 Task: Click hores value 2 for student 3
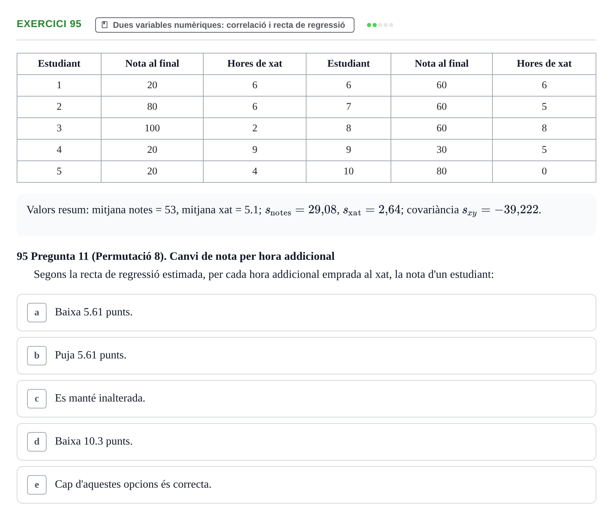click(x=255, y=128)
